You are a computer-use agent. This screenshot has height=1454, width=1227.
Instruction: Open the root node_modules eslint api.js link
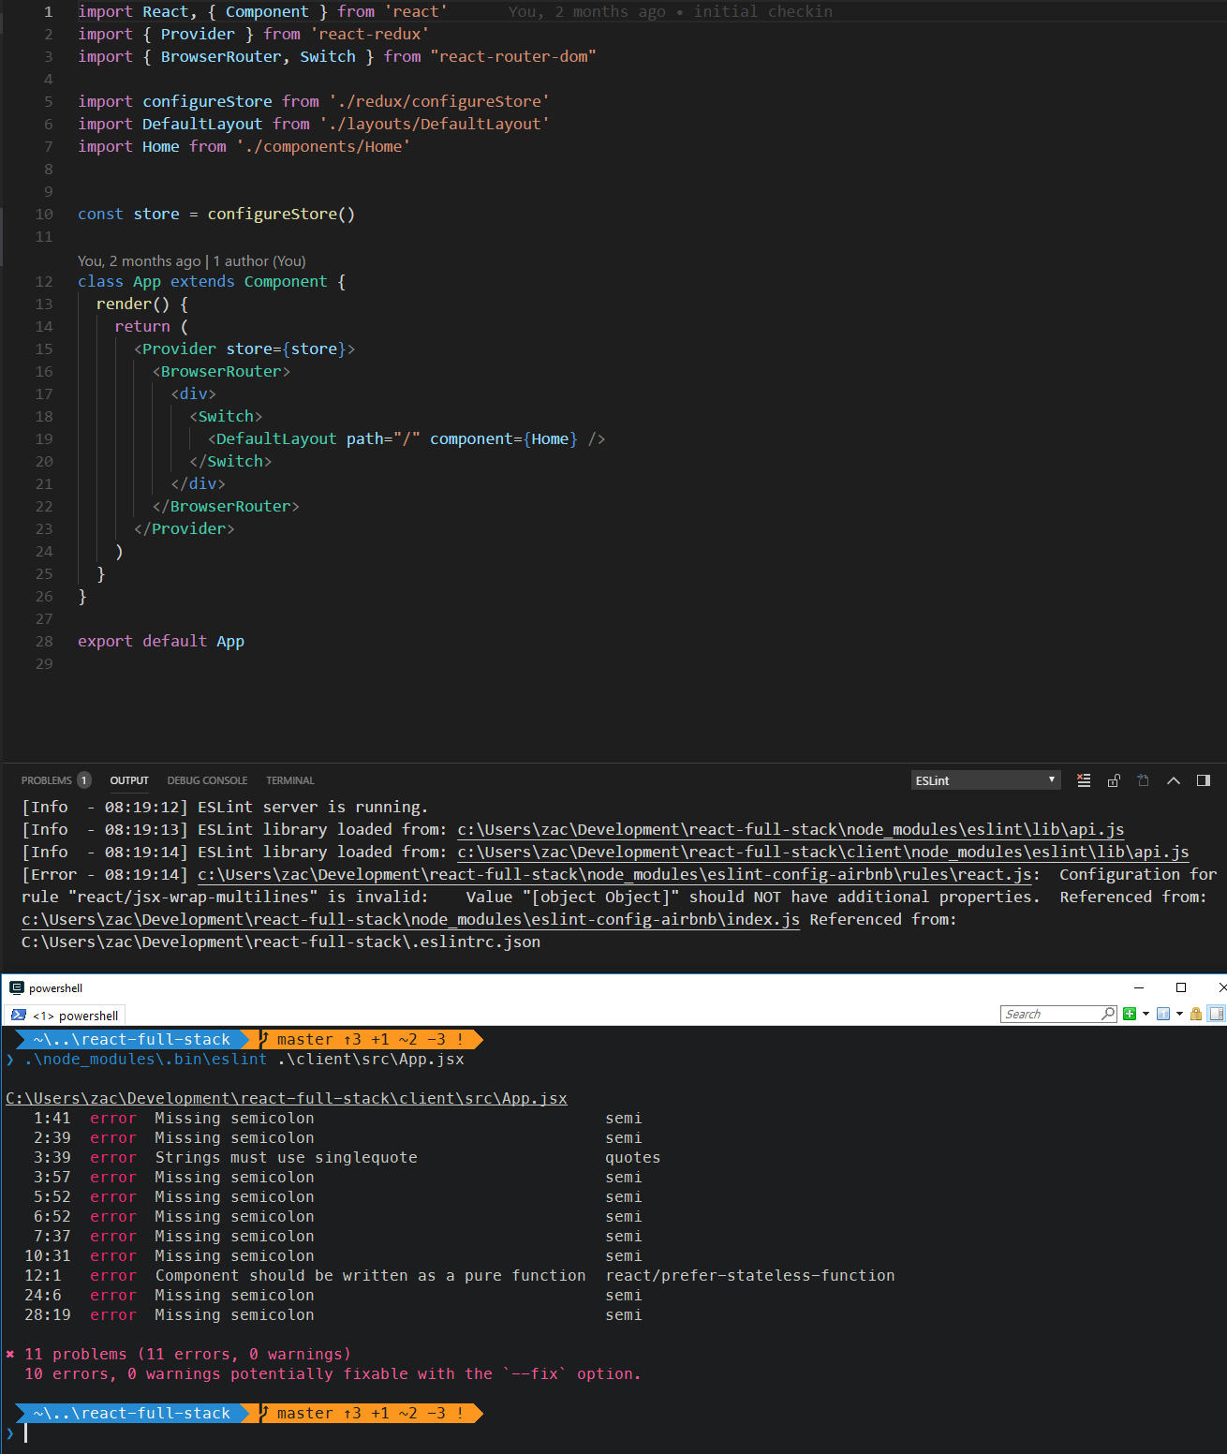791,830
